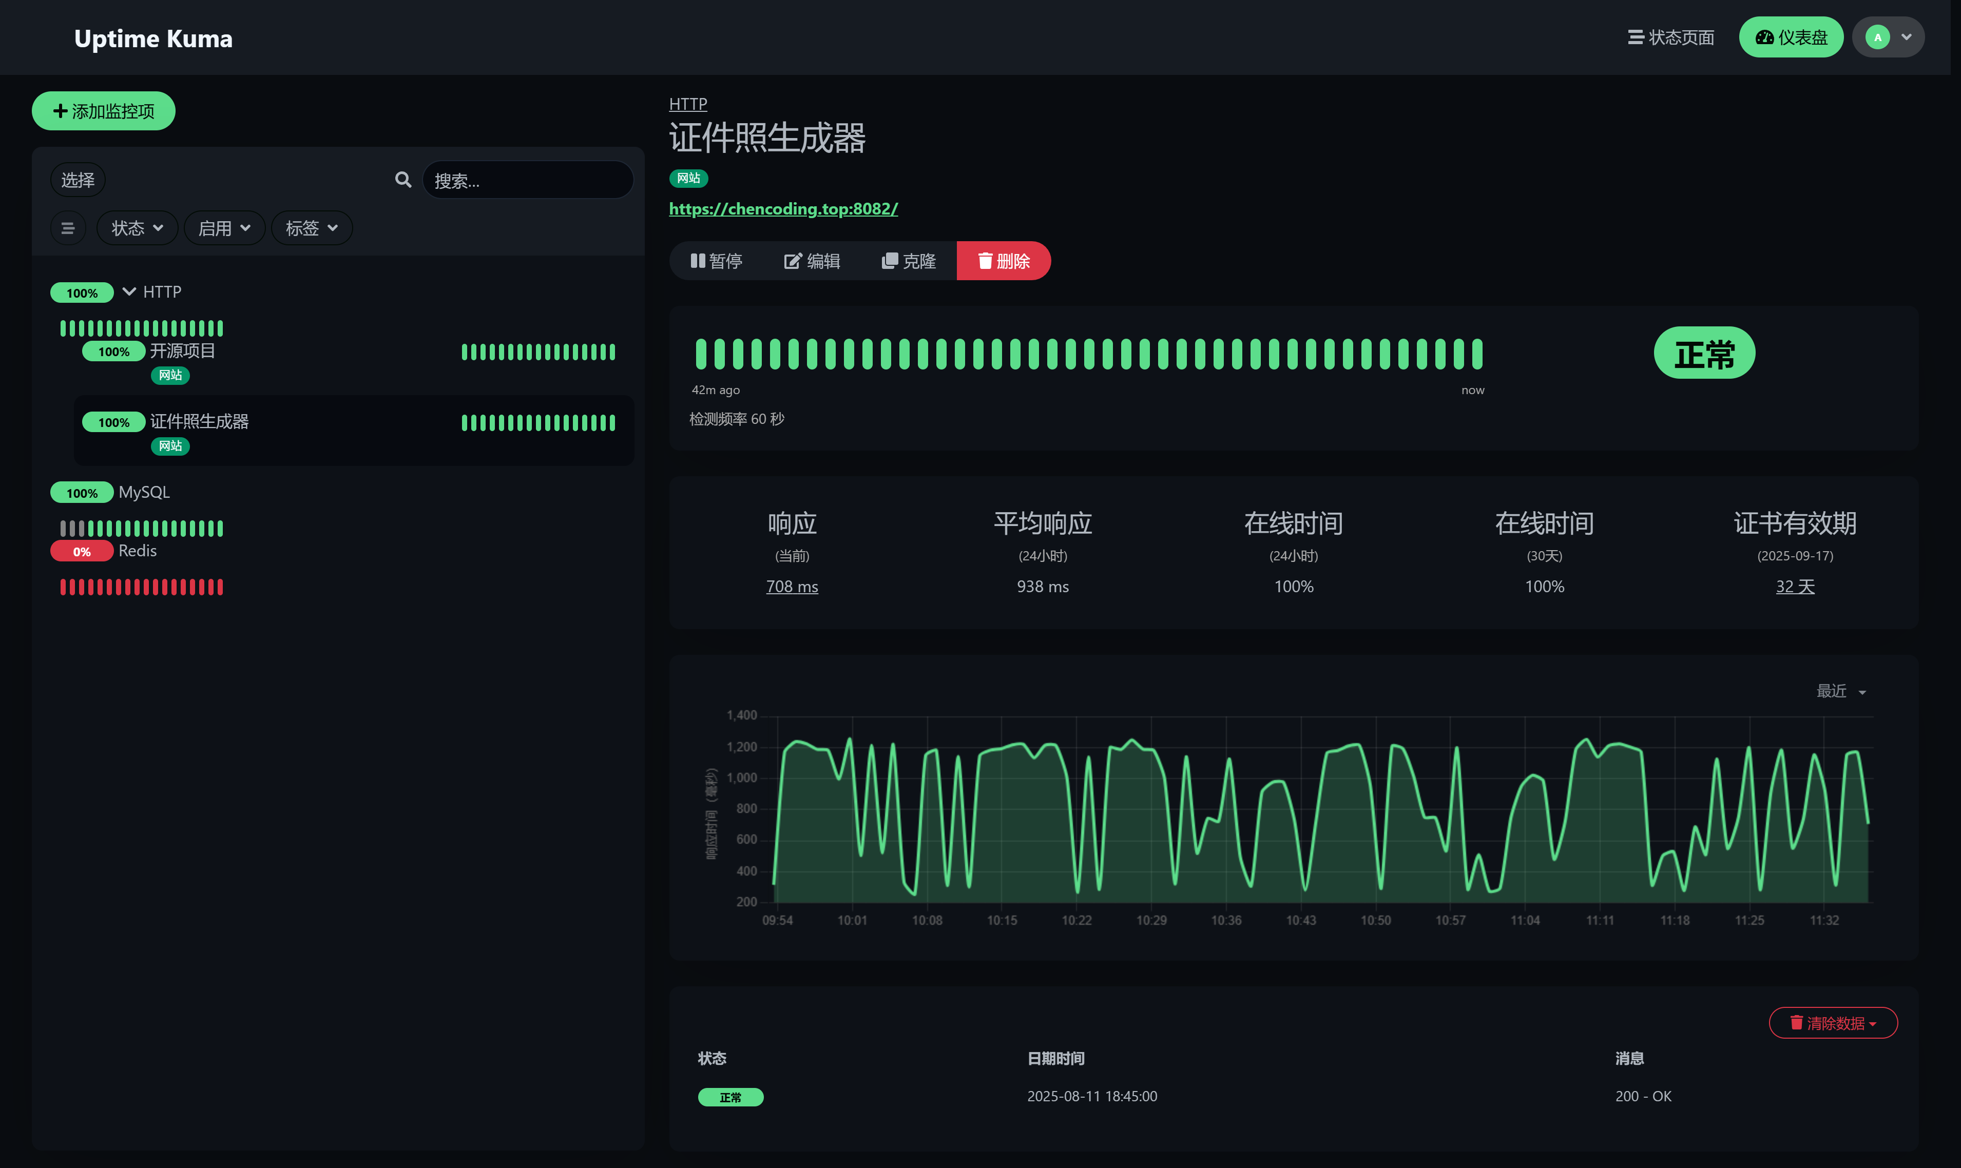This screenshot has width=1961, height=1168.
Task: Click the add new monitor button
Action: point(103,111)
